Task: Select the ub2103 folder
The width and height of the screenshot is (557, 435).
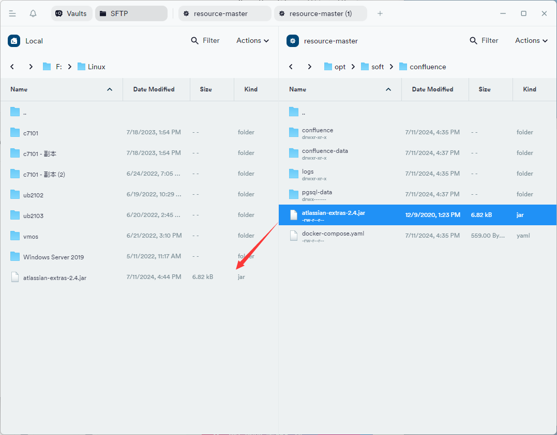Action: tap(139, 215)
